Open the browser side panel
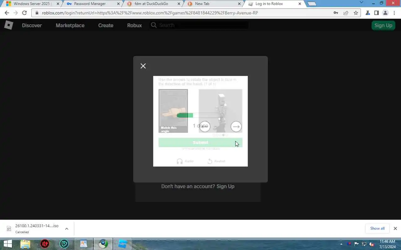This screenshot has width=401, height=250. pyautogui.click(x=377, y=13)
